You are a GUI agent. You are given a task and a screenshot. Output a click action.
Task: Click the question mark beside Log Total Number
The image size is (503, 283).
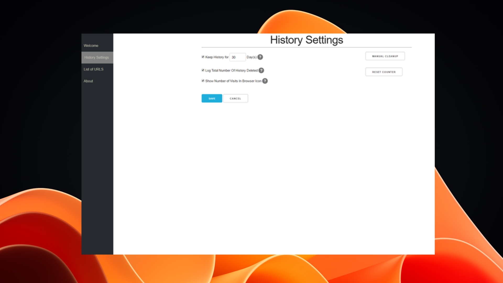(x=261, y=70)
